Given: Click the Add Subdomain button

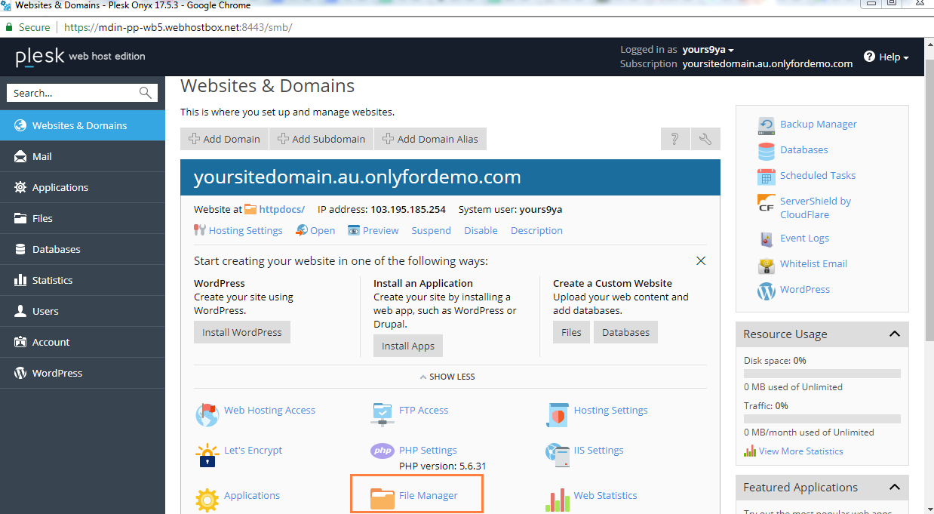Looking at the screenshot, I should coord(321,139).
